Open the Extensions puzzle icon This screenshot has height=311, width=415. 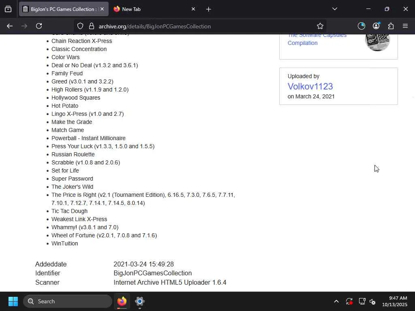coord(391,26)
